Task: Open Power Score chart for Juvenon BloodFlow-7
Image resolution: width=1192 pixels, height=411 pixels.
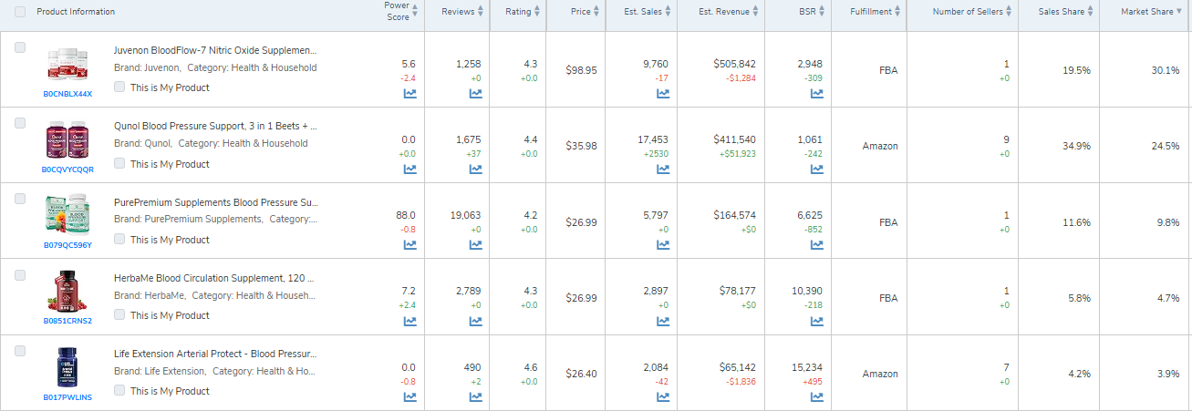Action: click(409, 93)
